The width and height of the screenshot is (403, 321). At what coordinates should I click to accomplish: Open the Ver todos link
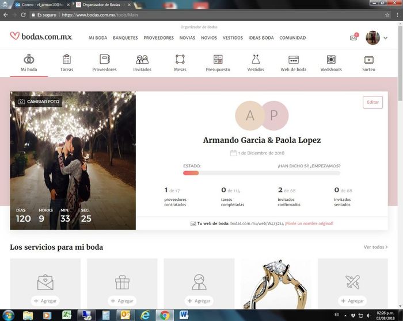[375, 247]
